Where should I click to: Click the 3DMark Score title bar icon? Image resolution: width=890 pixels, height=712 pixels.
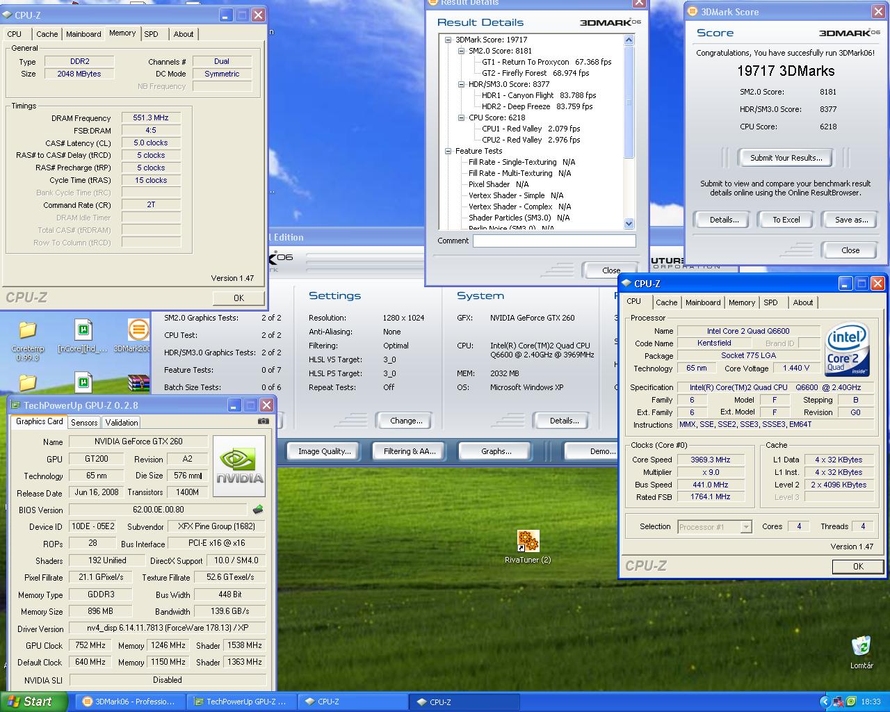tap(693, 12)
